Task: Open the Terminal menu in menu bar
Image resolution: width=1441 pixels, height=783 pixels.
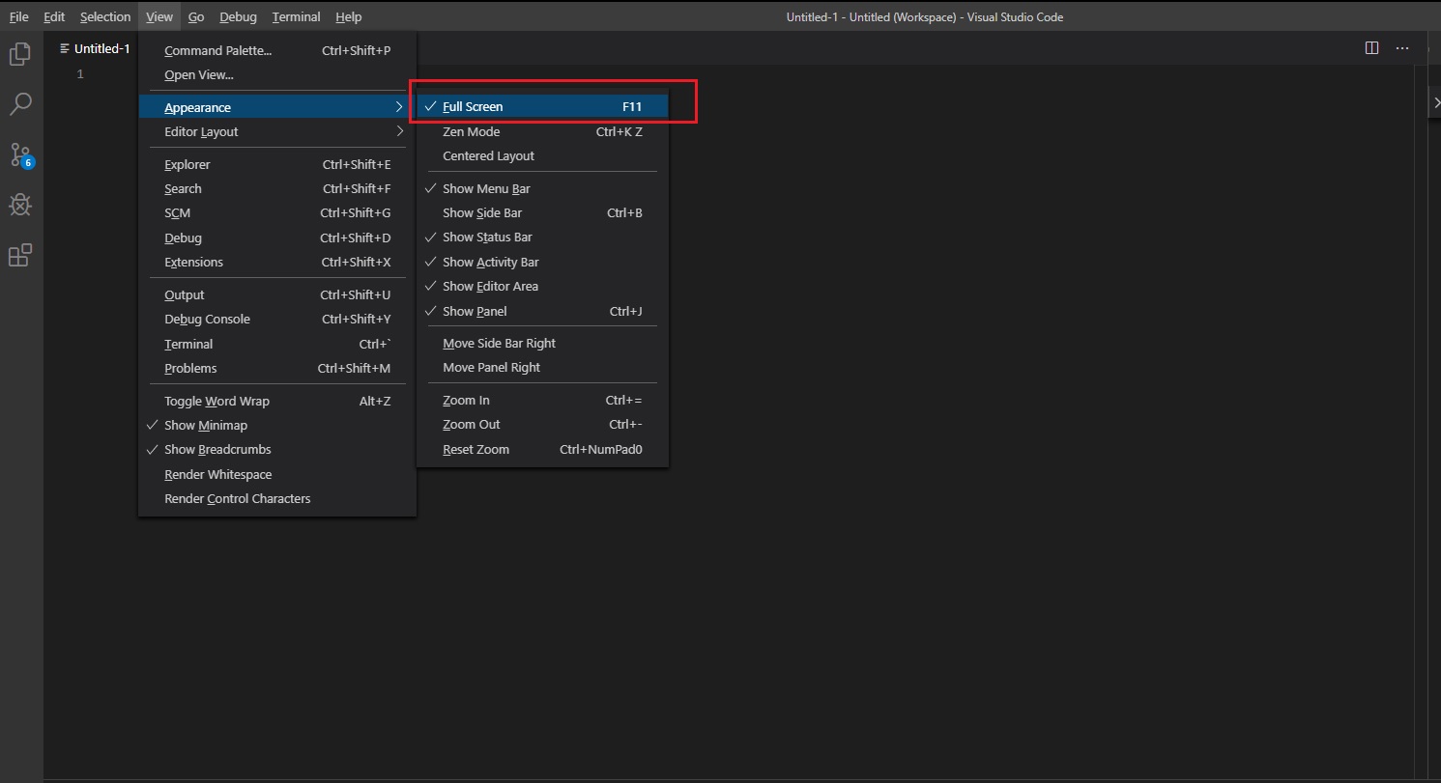Action: click(x=296, y=16)
